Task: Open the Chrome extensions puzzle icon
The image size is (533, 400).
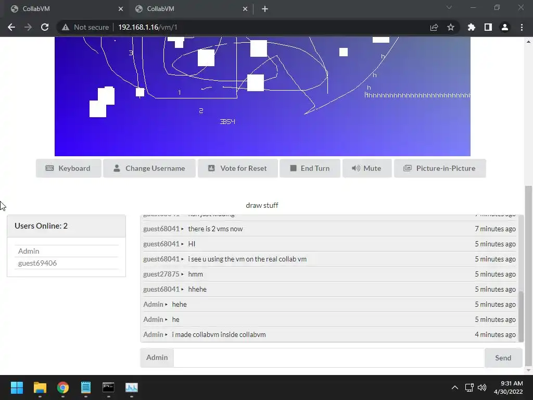Action: pyautogui.click(x=471, y=27)
